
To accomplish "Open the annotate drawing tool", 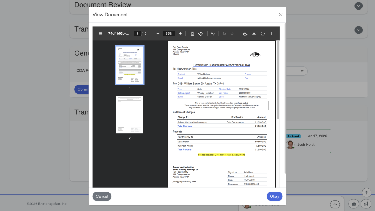I will 213,33.
